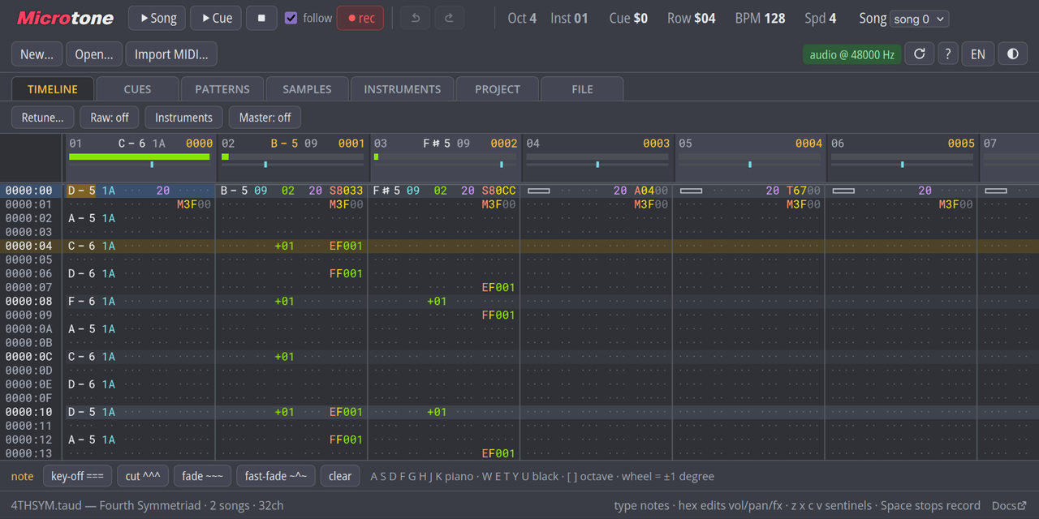Click the cut ^^^ button
The width and height of the screenshot is (1039, 519).
coord(143,476)
